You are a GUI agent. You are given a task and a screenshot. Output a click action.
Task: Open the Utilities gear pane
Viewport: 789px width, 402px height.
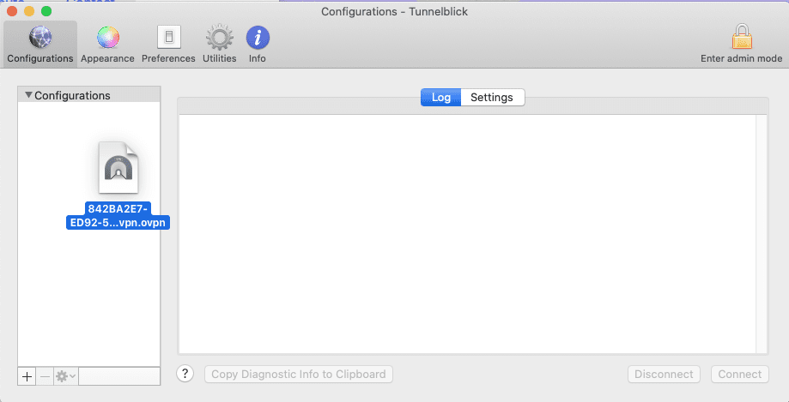click(x=219, y=44)
